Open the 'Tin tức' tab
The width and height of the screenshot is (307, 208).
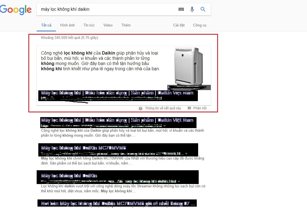pos(89,25)
